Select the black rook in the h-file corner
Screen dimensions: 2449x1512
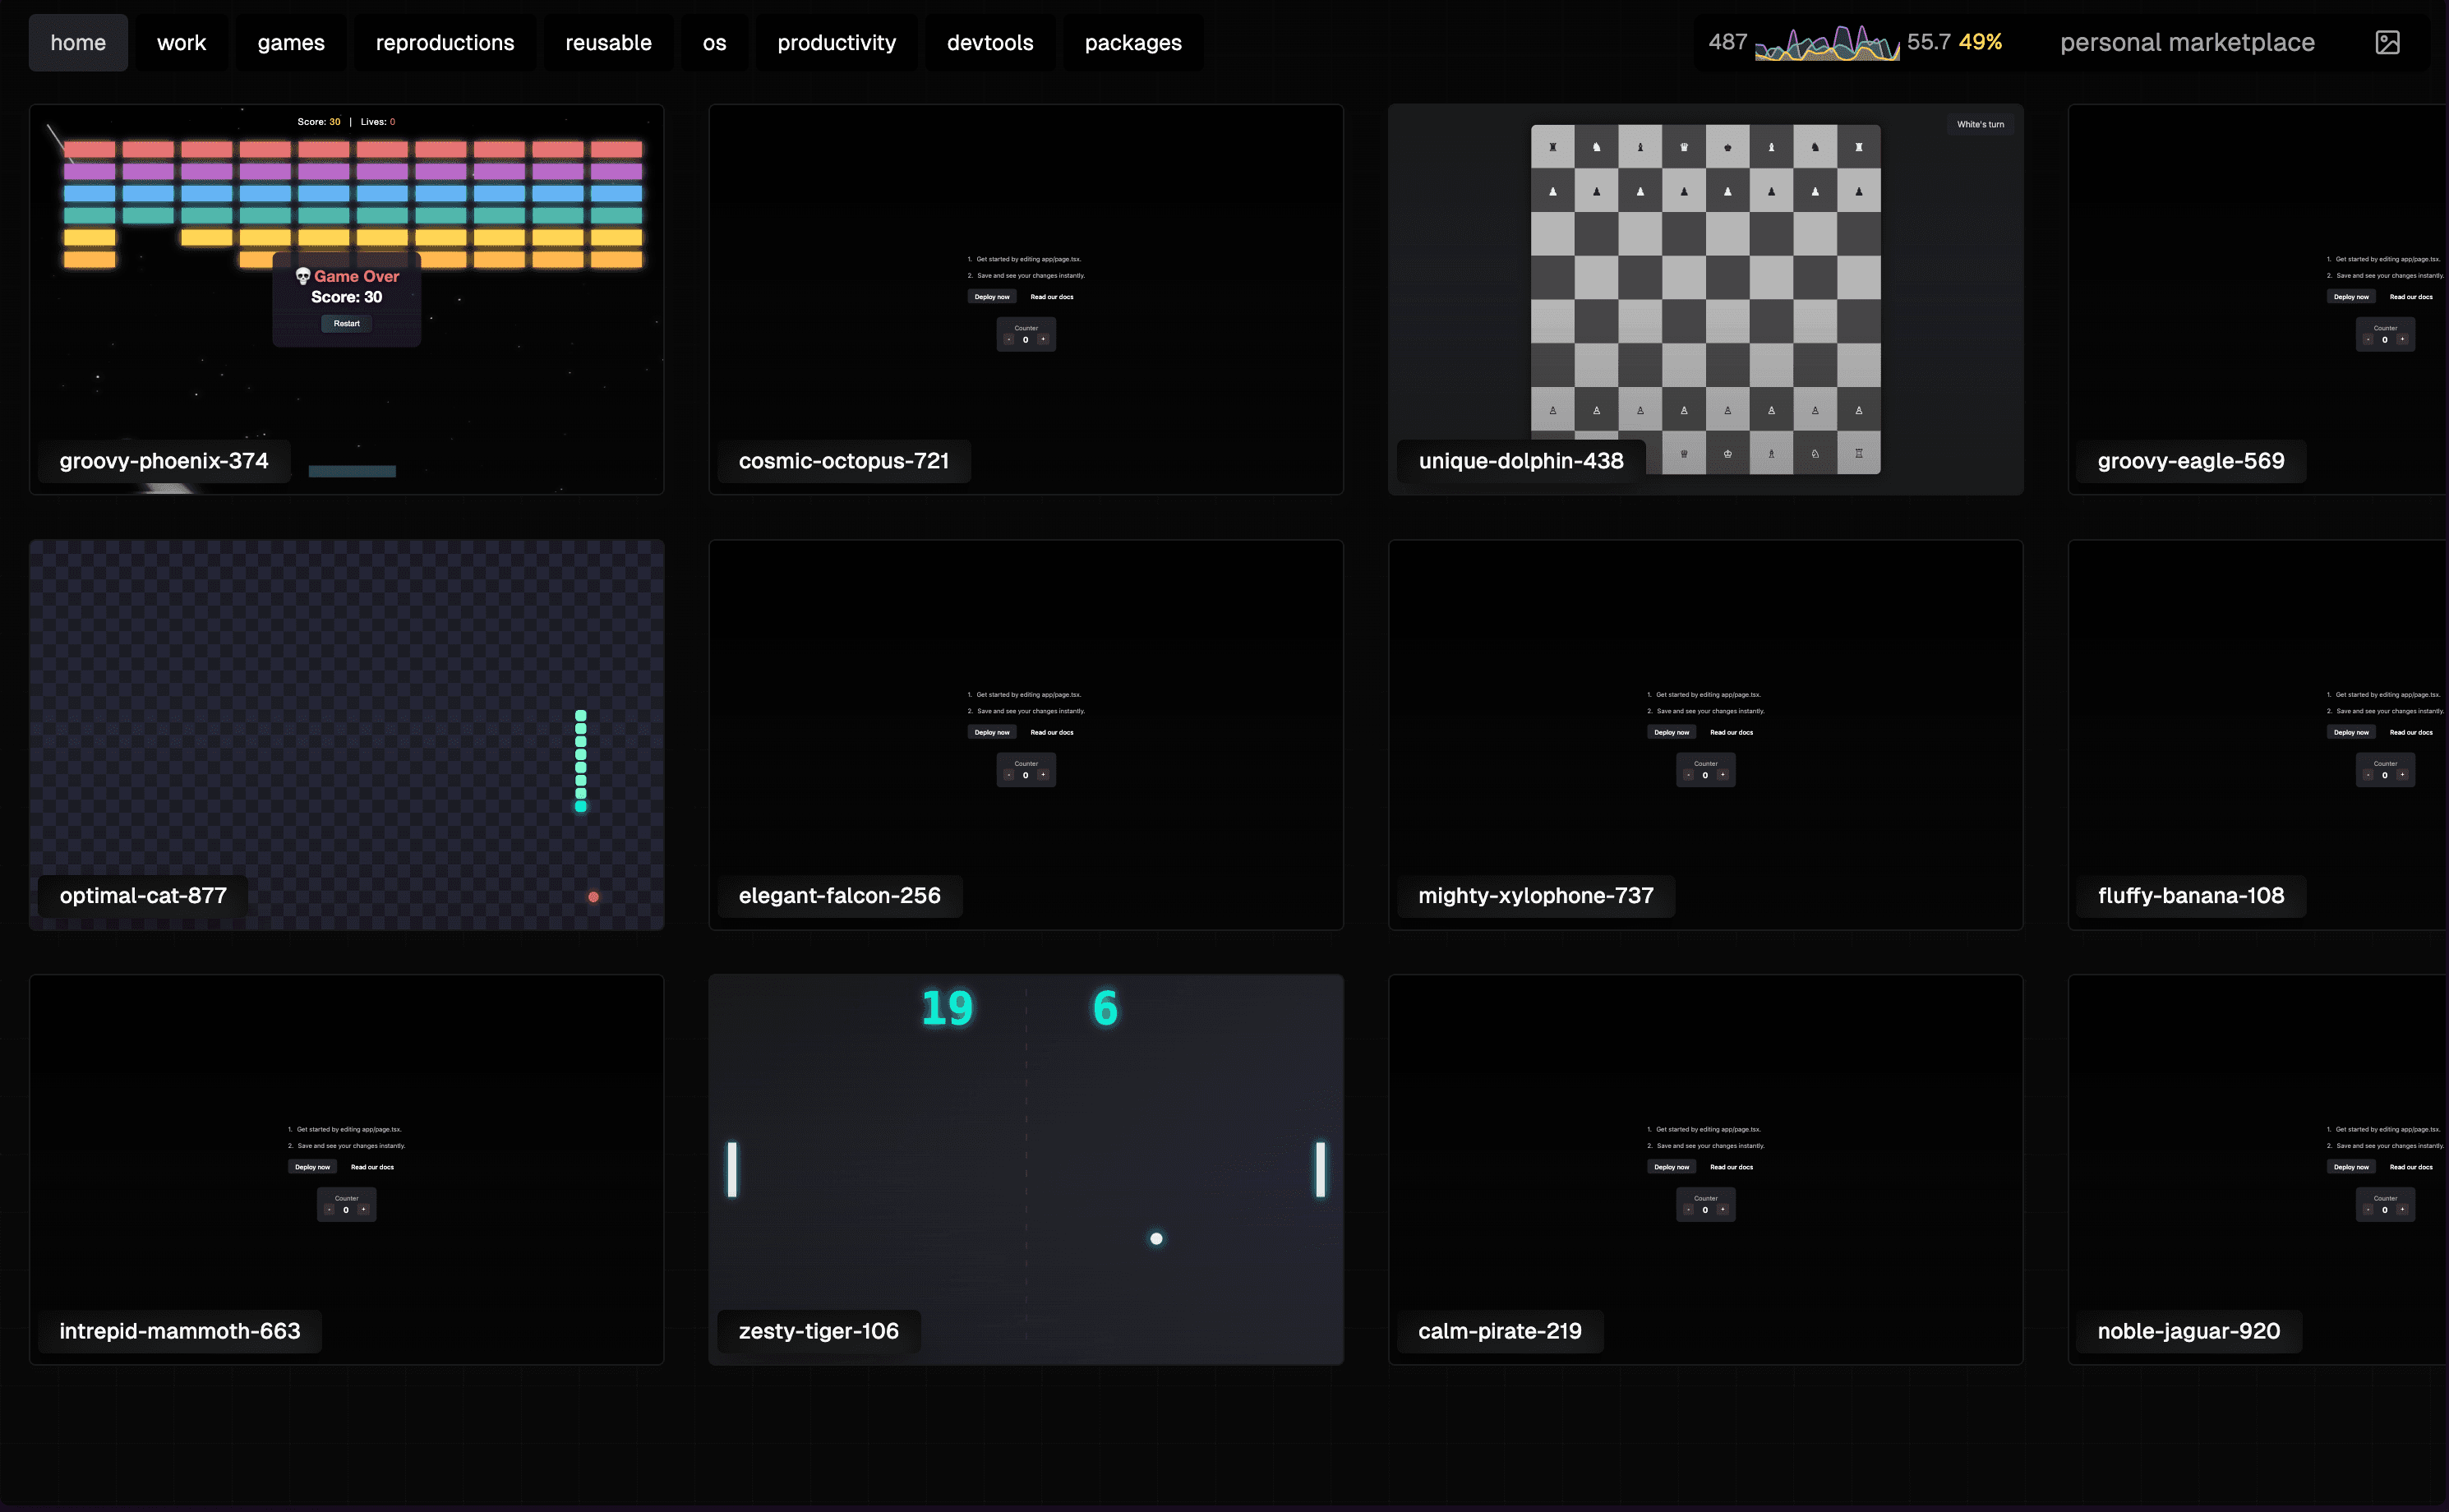1859,147
